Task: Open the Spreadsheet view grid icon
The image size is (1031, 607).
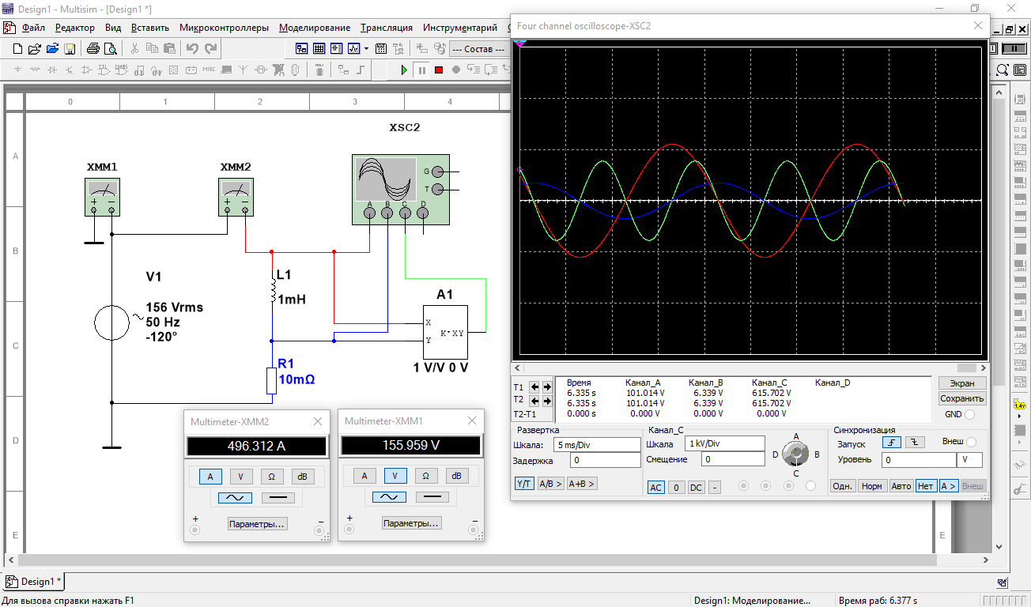Action: tap(319, 49)
